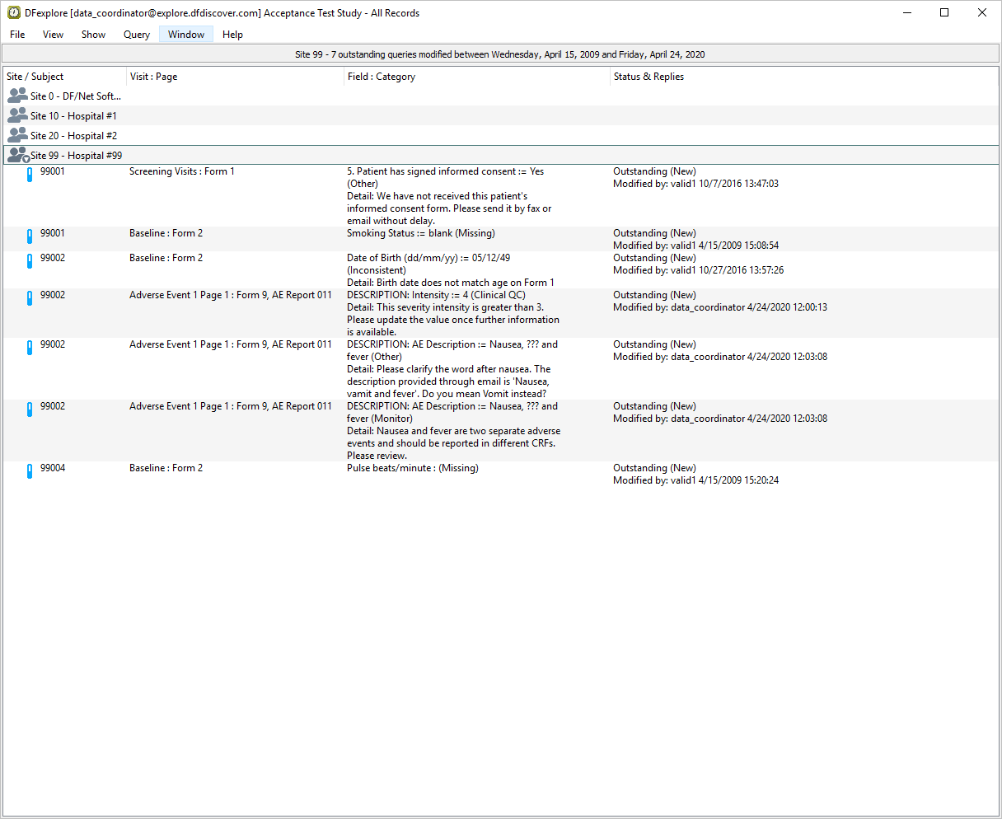Screen dimensions: 1002x819
Task: Click the Site 10 Hospital #1 group icon
Action: click(17, 115)
